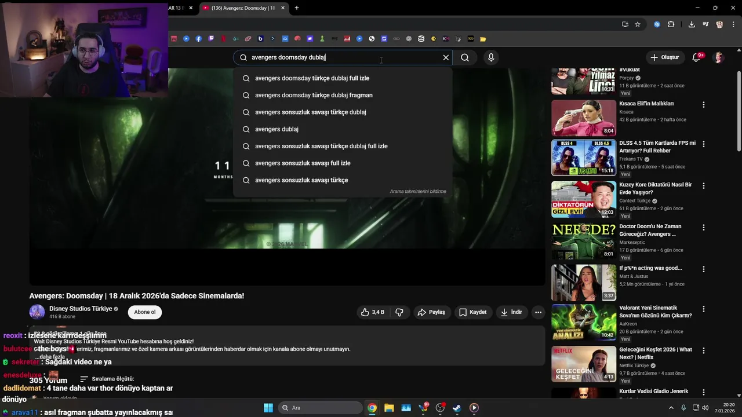Open options for Valorant Sinematik video
The width and height of the screenshot is (742, 417).
click(704, 309)
